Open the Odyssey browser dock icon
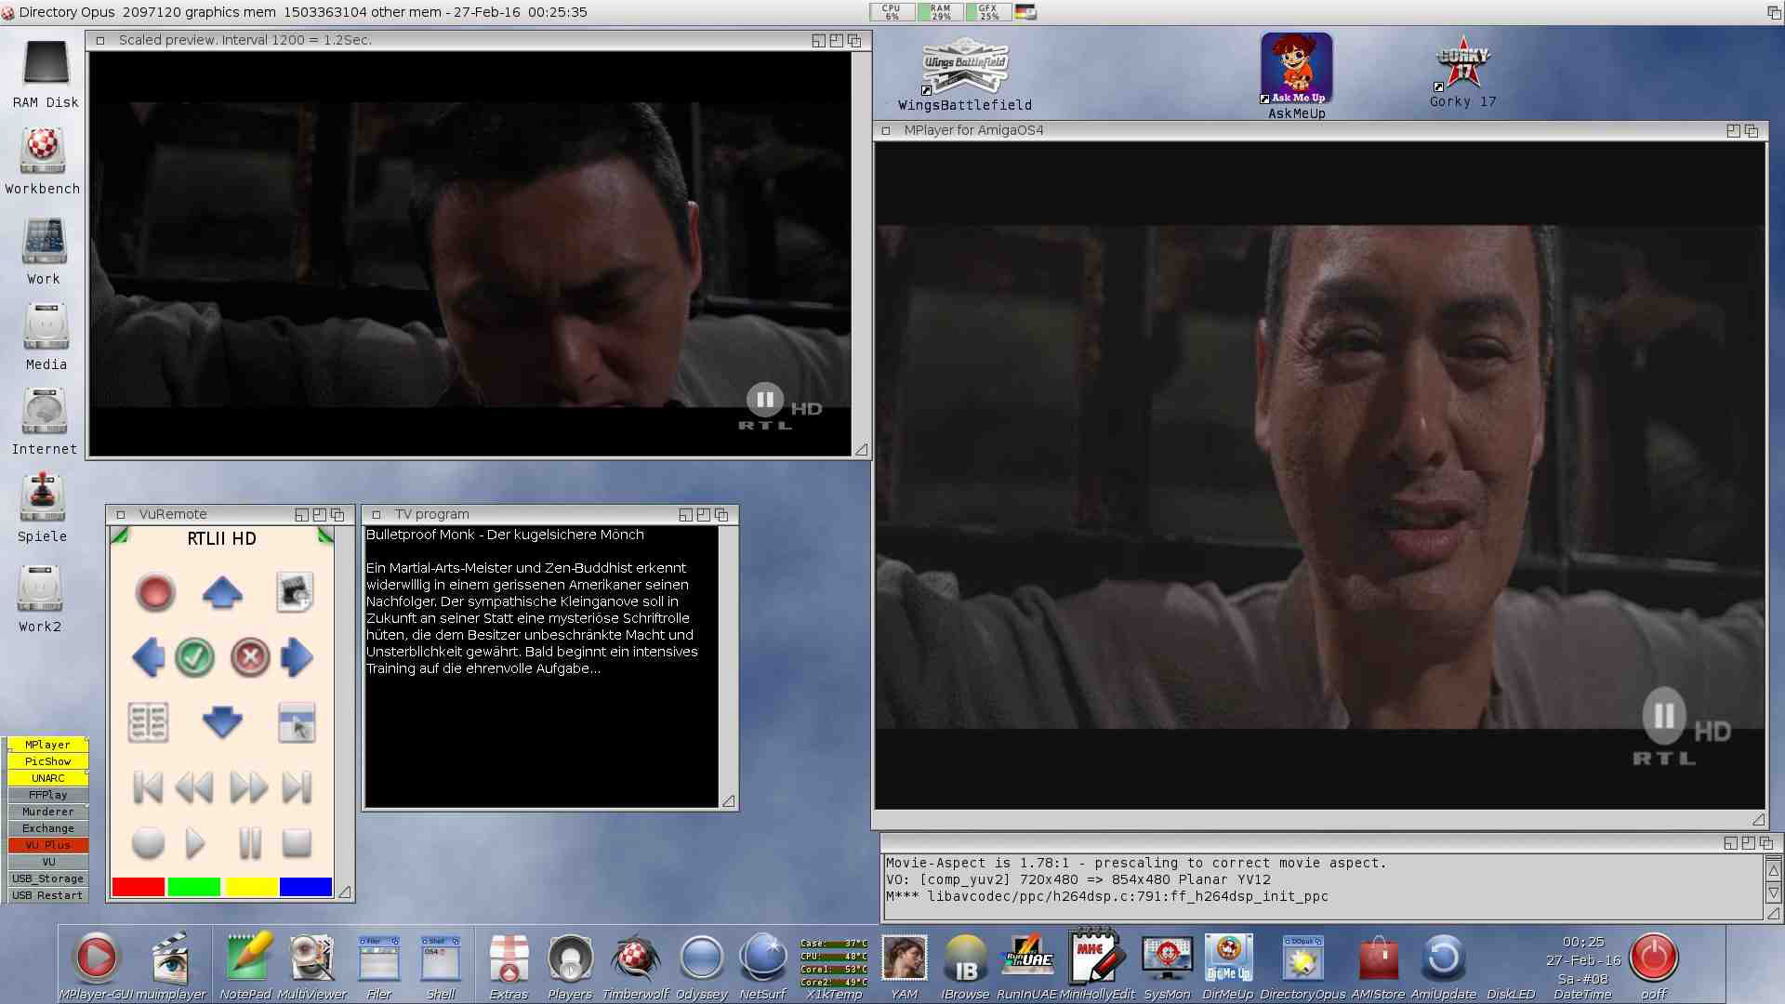 [701, 958]
